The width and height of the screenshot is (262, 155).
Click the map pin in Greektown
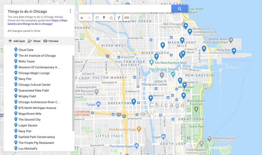pos(134,102)
